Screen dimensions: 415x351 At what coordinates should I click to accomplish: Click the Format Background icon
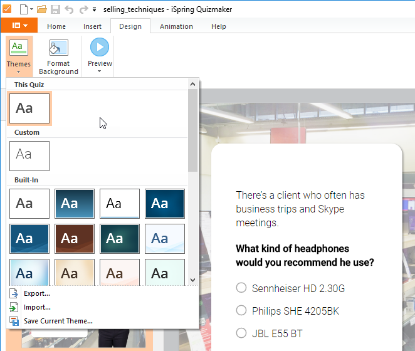coord(58,48)
